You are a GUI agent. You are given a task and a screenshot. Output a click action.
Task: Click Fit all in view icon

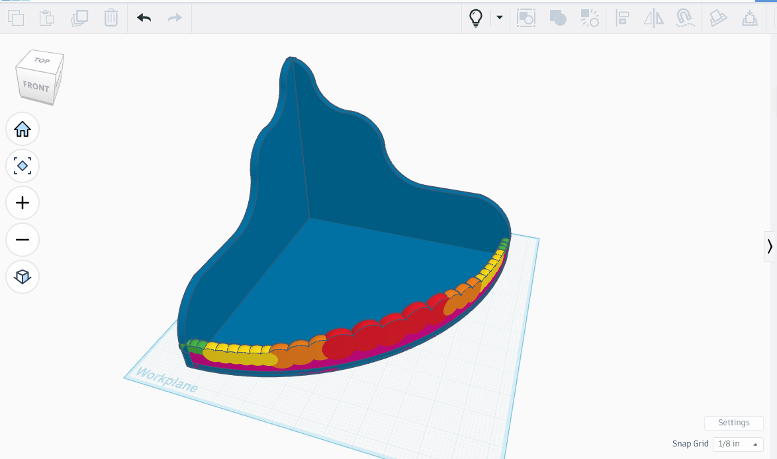(x=23, y=166)
